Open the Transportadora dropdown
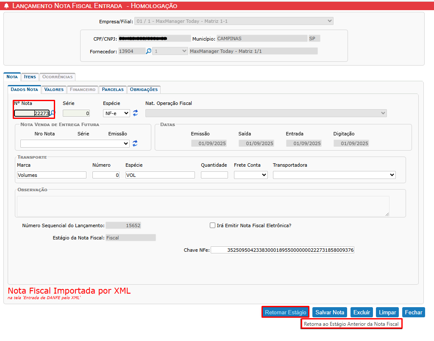The image size is (434, 341). click(334, 175)
